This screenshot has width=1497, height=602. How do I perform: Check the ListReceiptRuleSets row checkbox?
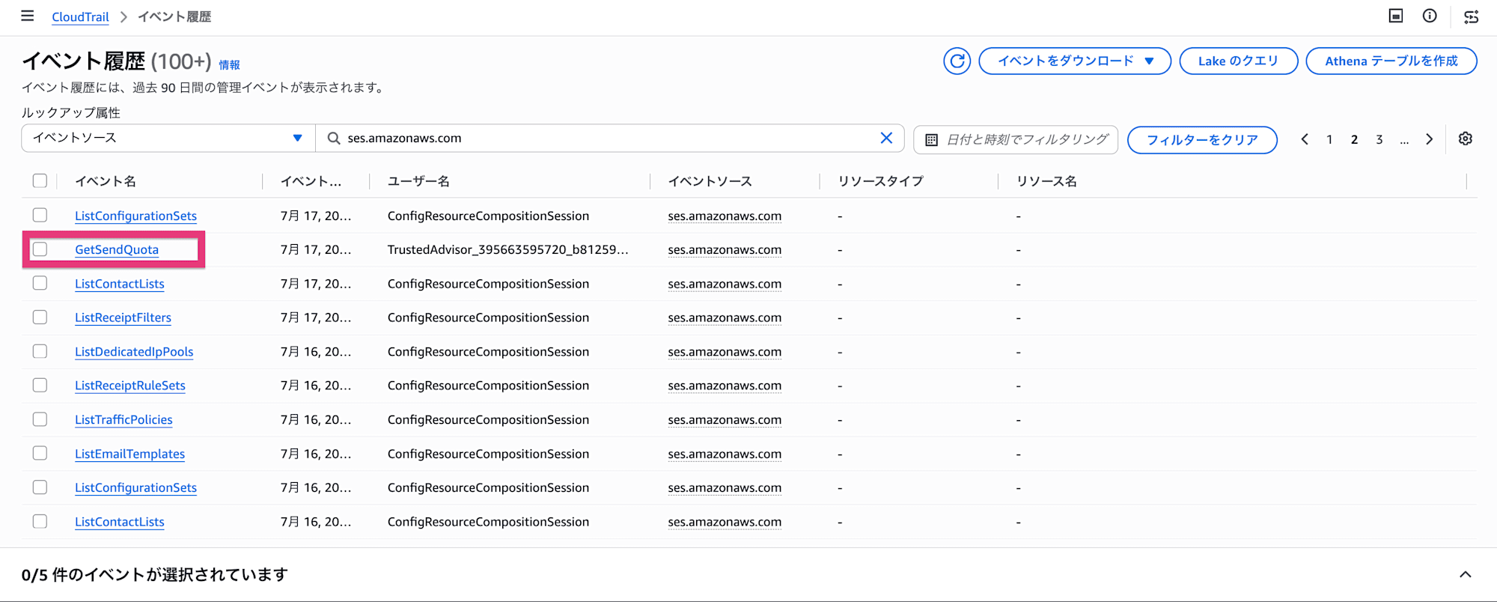(x=40, y=385)
